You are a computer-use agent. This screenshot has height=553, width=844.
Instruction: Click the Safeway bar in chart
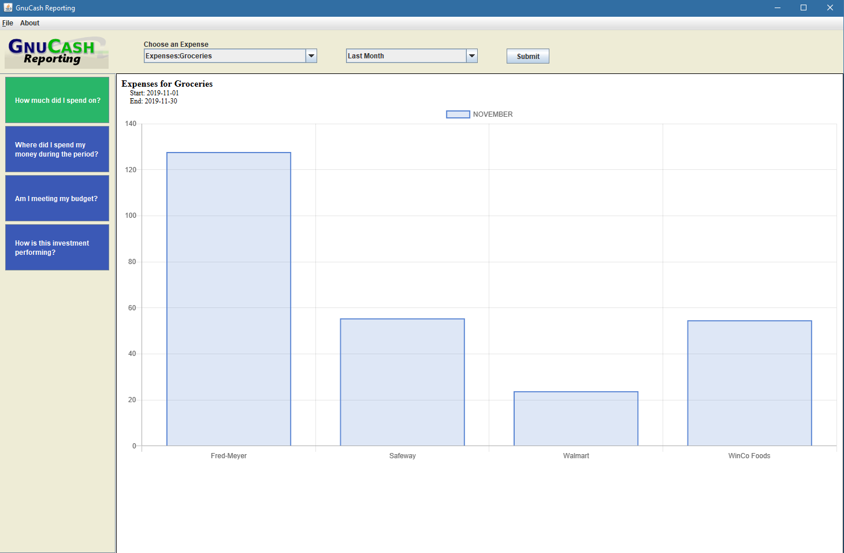click(x=402, y=382)
